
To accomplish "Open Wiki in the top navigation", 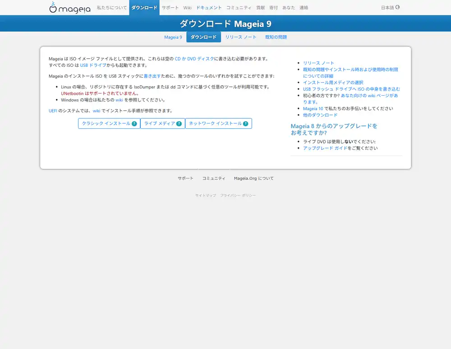I will 187,8.
